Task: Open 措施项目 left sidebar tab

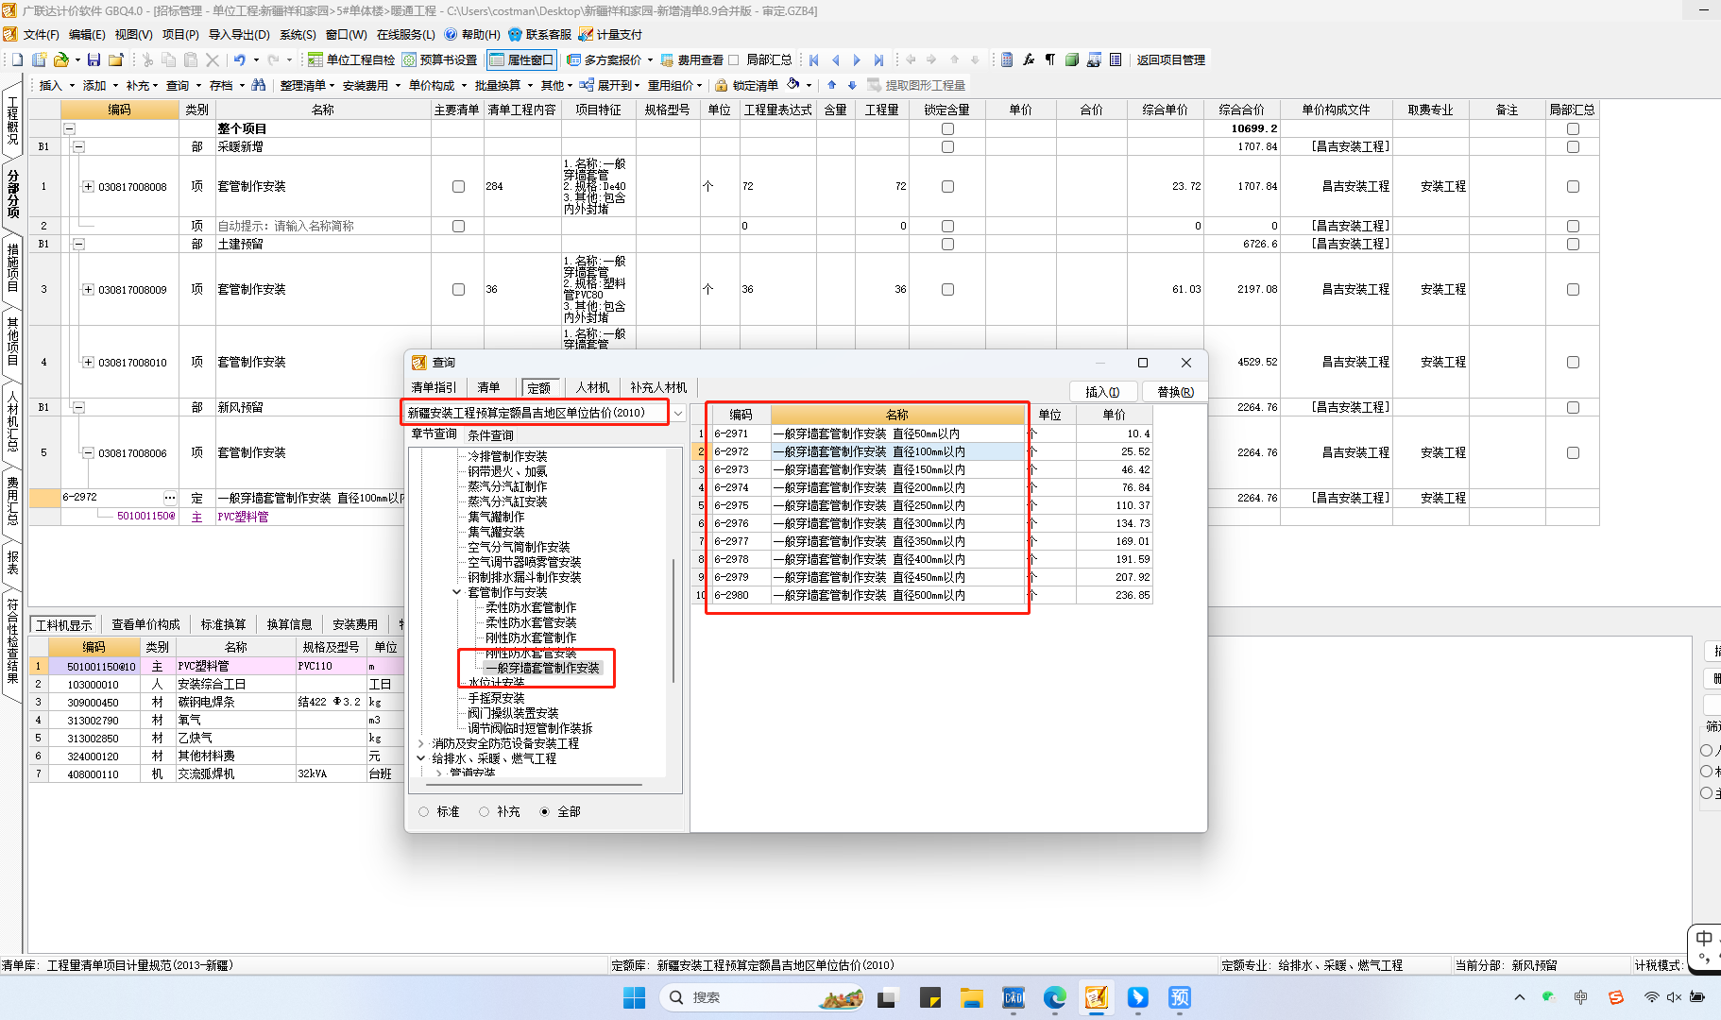Action: 12,267
